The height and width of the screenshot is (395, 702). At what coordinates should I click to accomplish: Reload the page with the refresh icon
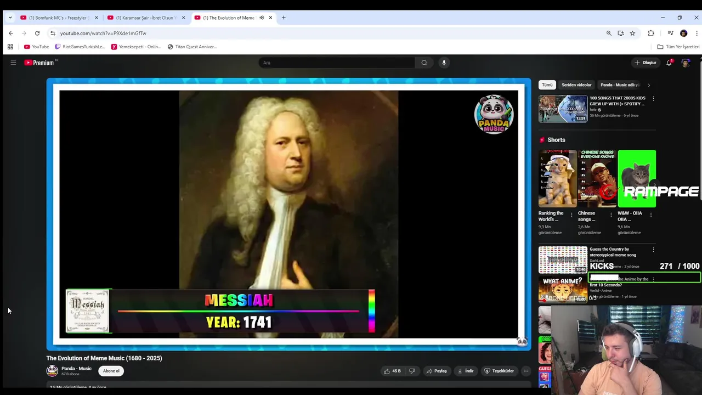[x=37, y=33]
